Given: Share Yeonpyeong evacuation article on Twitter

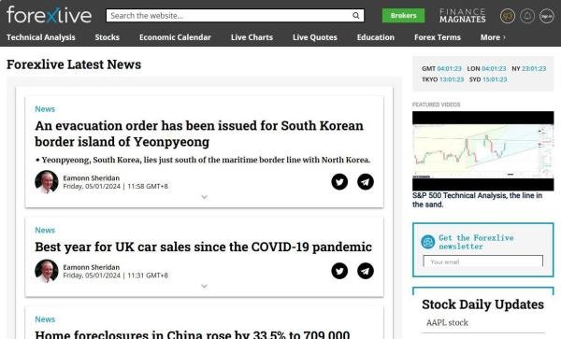Looking at the screenshot, I should coord(339,182).
